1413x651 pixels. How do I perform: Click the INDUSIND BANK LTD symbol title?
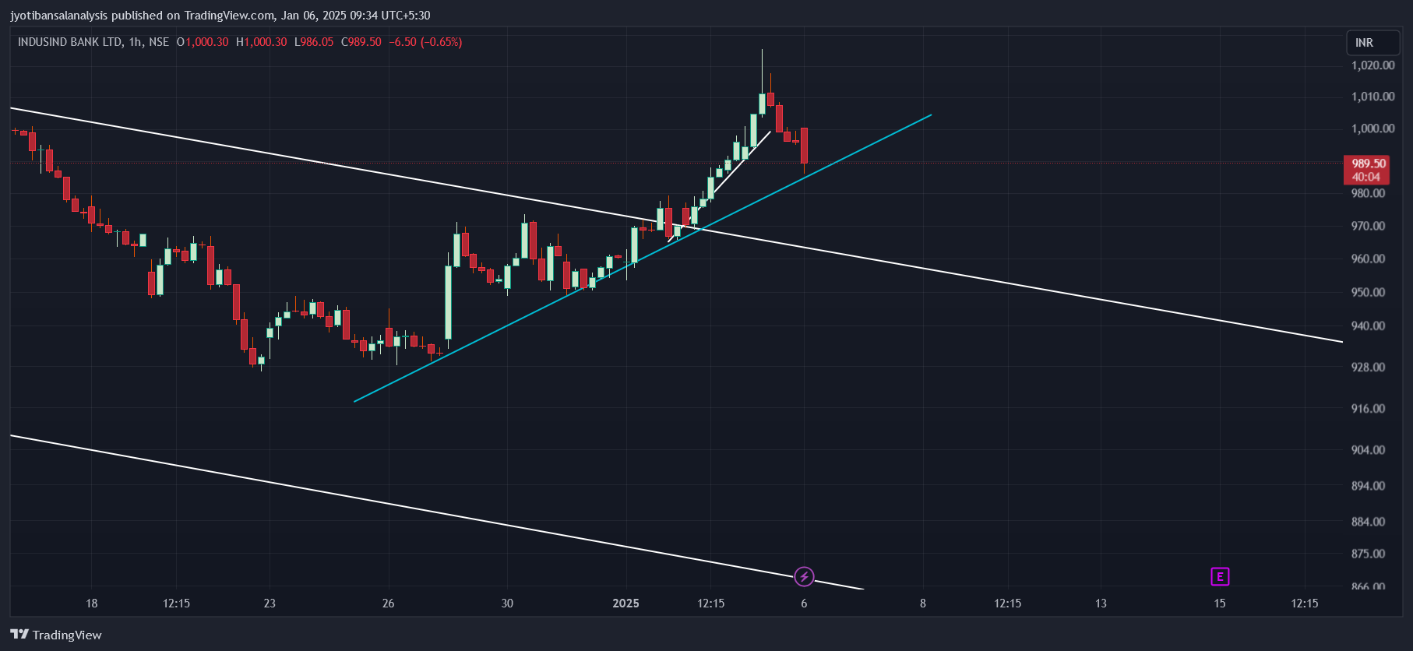pos(70,42)
